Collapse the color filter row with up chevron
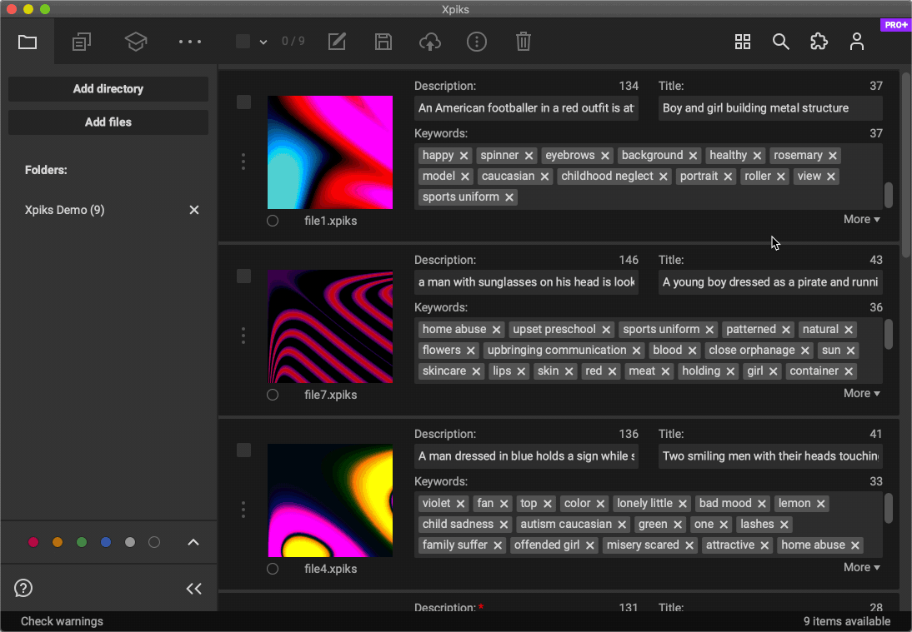The image size is (912, 632). (193, 542)
